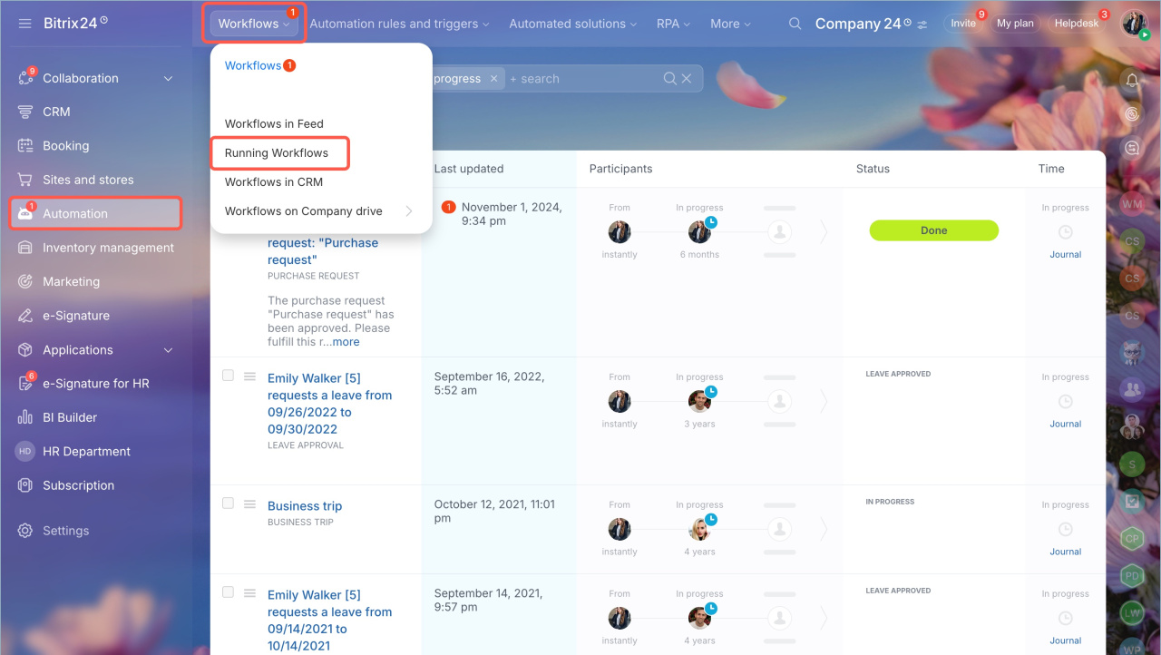Select checkbox for leave 09/26/2022 row
The image size is (1161, 655).
coord(229,376)
